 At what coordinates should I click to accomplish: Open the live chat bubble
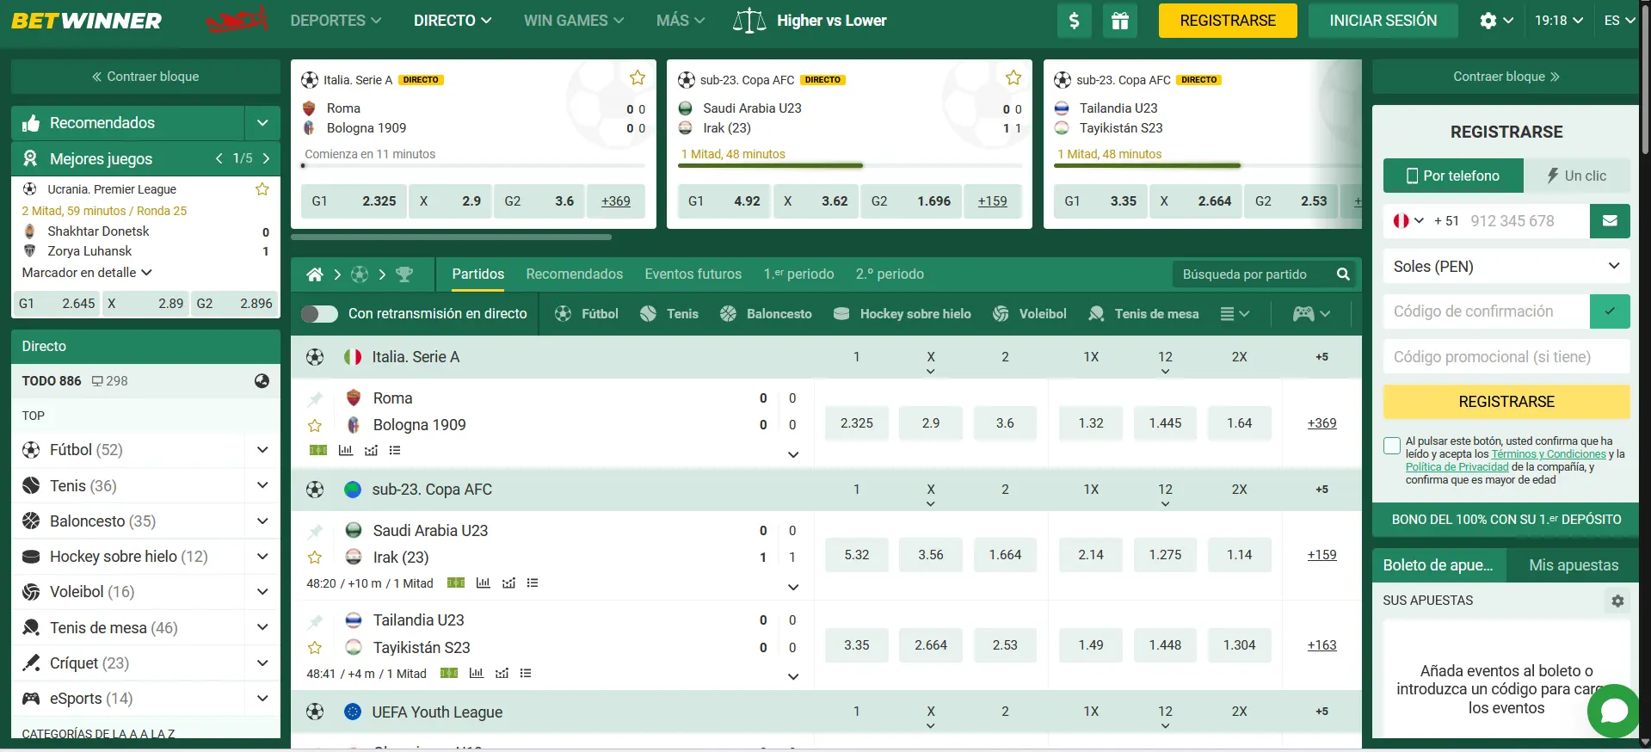(x=1613, y=711)
